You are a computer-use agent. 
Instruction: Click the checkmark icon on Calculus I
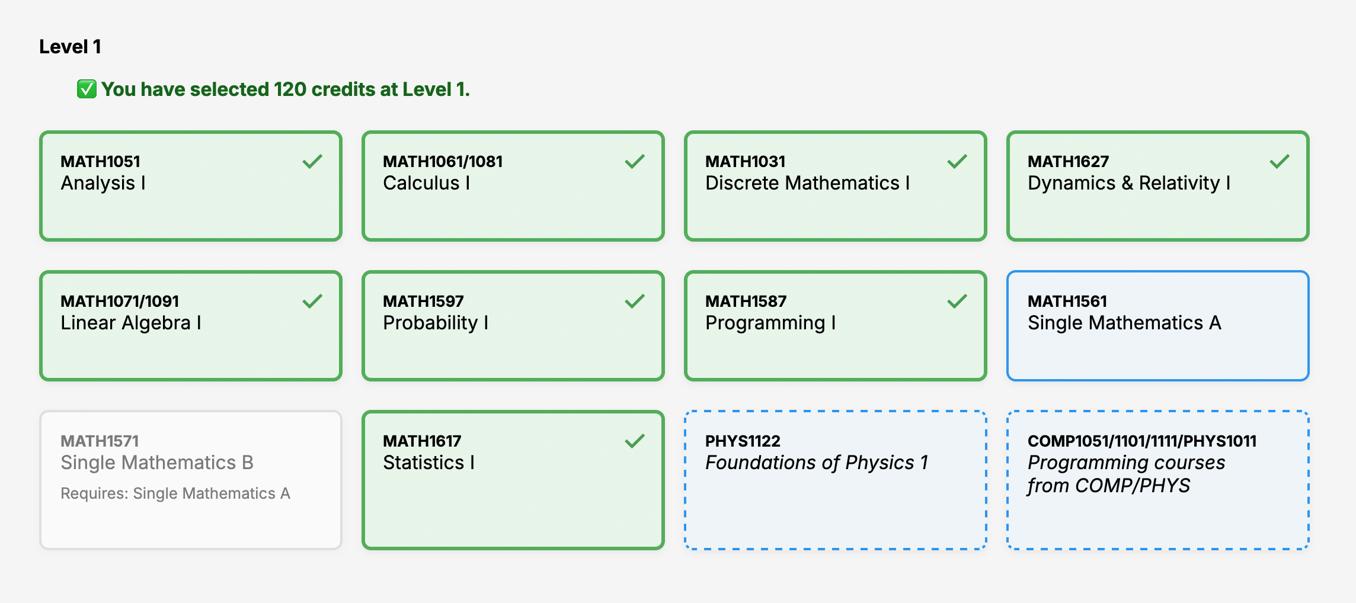point(635,162)
